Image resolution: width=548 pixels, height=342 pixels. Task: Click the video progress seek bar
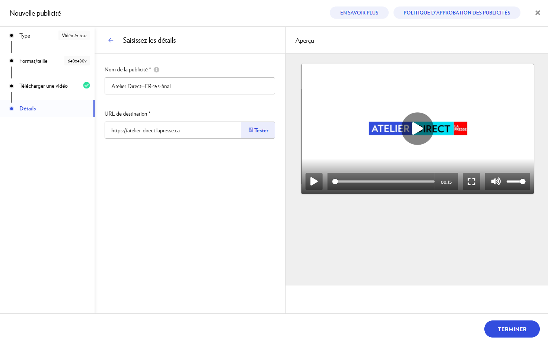click(384, 181)
